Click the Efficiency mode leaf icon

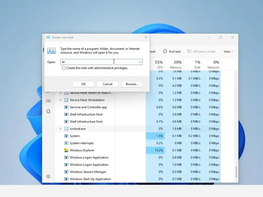[189, 51]
